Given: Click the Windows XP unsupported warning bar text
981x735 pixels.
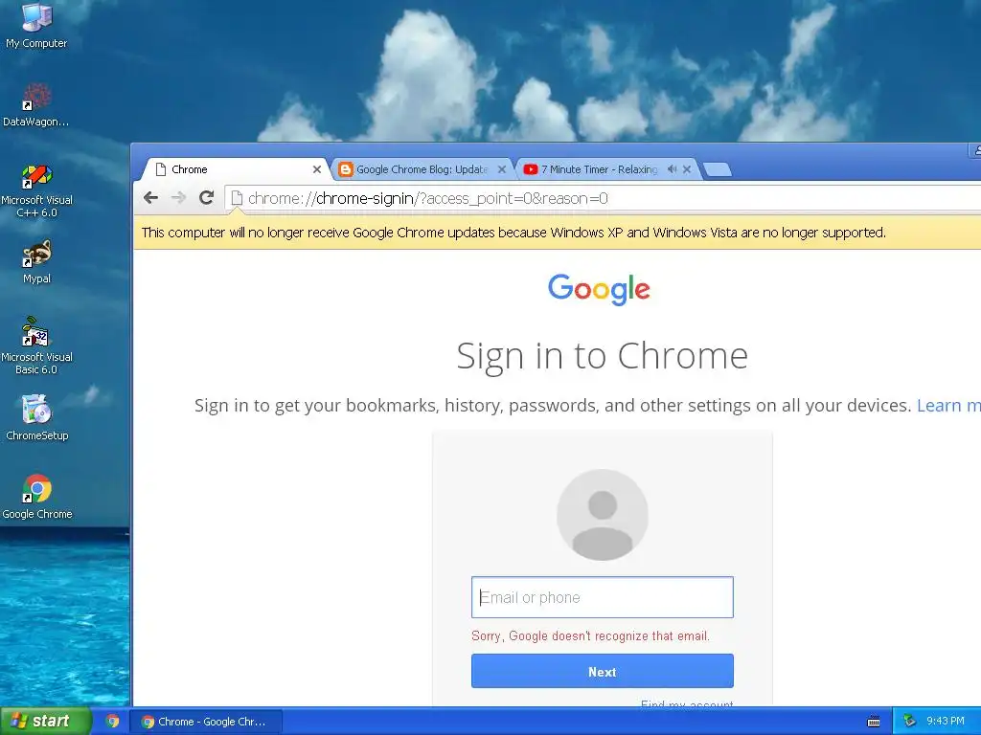Looking at the screenshot, I should (x=513, y=234).
